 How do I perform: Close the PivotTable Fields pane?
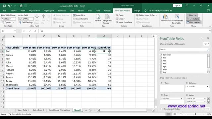point(208,38)
